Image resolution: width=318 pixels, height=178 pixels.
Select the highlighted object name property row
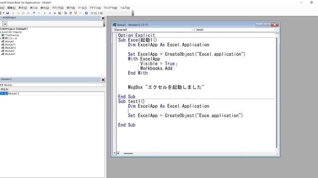tap(4, 93)
